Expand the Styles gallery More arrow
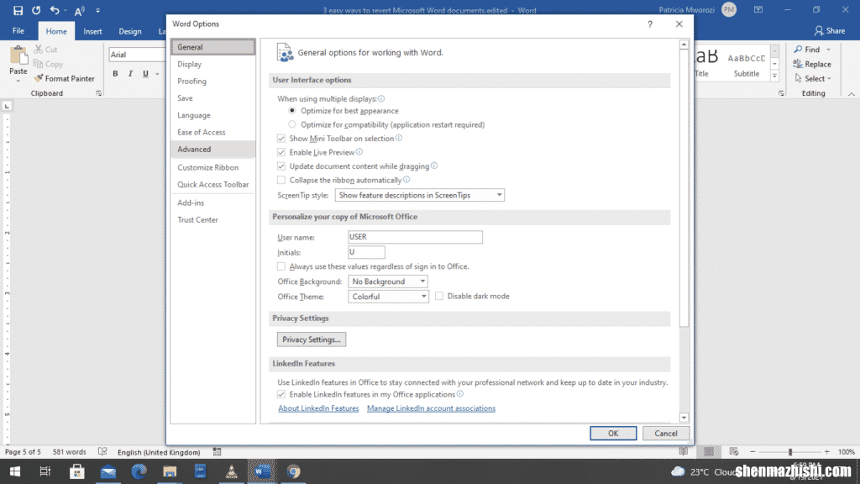Image resolution: width=860 pixels, height=484 pixels. [x=774, y=76]
